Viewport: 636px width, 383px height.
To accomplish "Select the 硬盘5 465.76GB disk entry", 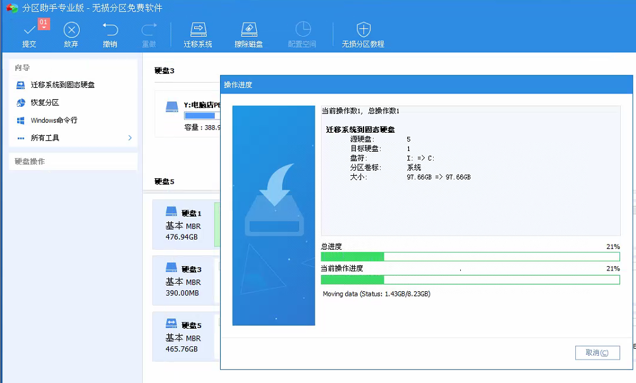I will pyautogui.click(x=183, y=337).
